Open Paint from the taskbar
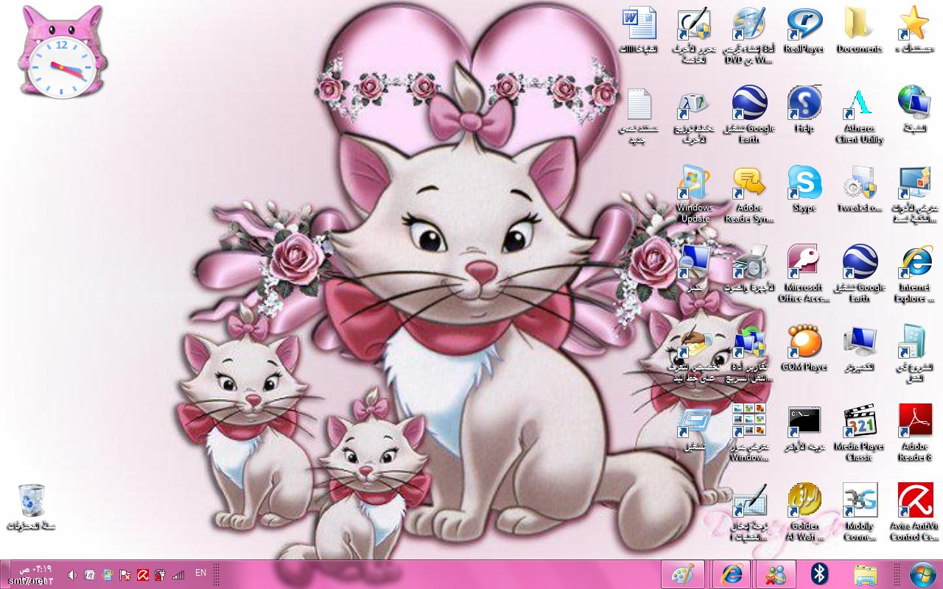This screenshot has height=589, width=943. click(683, 574)
